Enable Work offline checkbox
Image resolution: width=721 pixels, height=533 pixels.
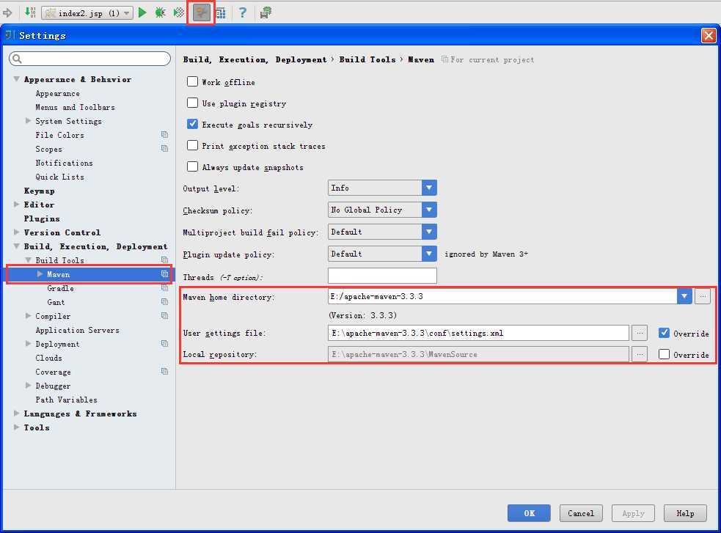(x=192, y=82)
